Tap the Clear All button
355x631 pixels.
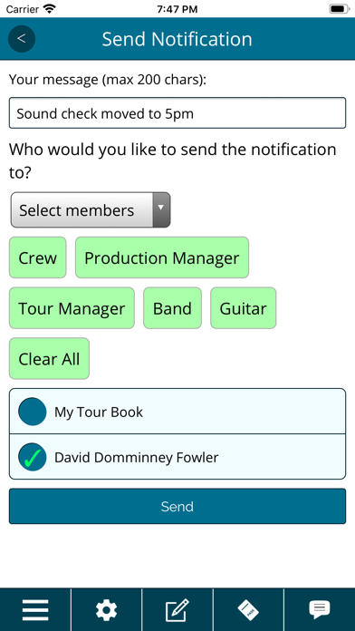pyautogui.click(x=50, y=358)
